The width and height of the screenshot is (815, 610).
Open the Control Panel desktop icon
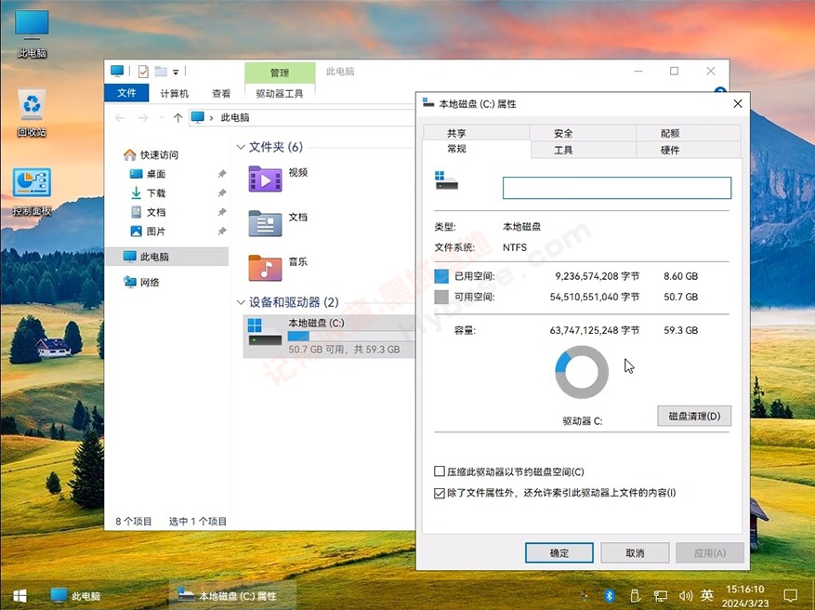point(32,192)
